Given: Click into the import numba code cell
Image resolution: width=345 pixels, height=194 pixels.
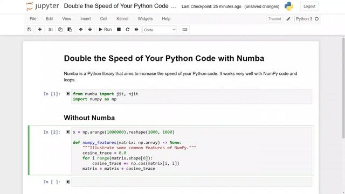Looking at the screenshot, I should (191, 96).
